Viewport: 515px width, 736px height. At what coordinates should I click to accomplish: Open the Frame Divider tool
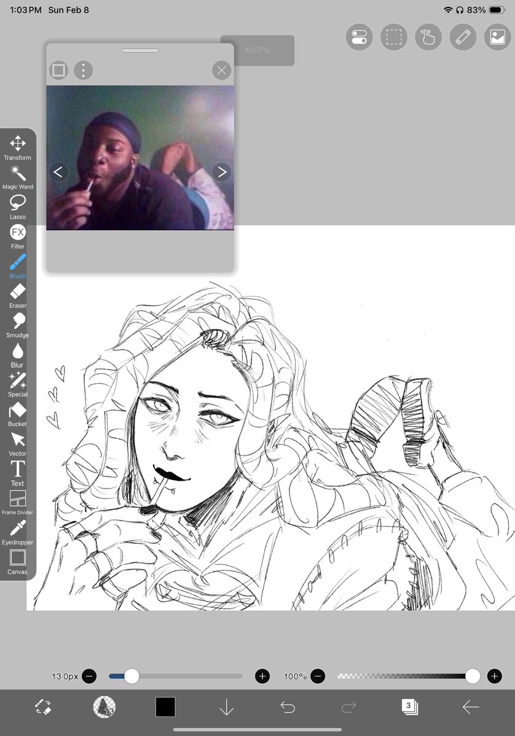(x=17, y=502)
